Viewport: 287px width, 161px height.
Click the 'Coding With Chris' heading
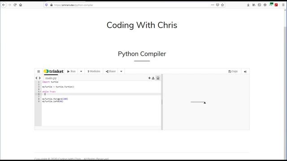[x=142, y=25]
